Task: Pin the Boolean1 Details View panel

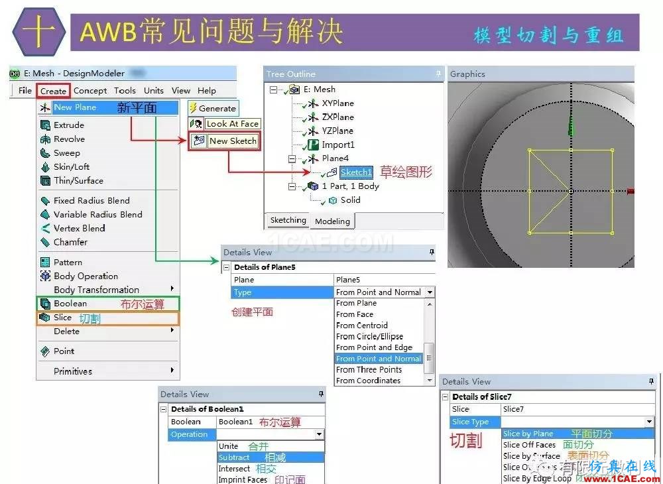Action: pos(321,394)
